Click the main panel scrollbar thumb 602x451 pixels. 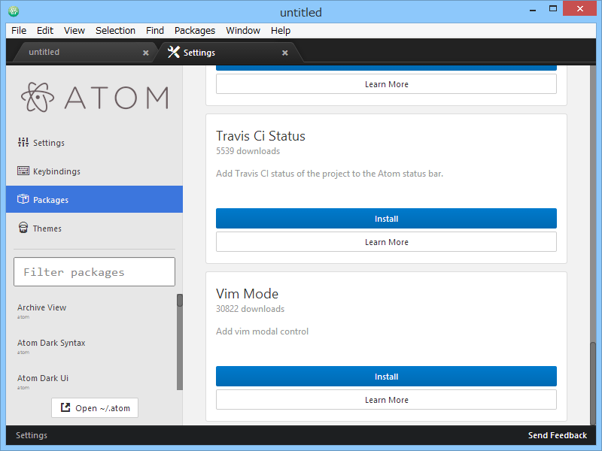click(593, 383)
